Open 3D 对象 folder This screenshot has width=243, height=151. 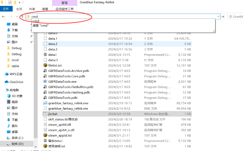click(x=15, y=96)
